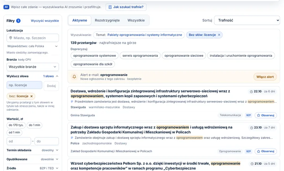Select the 'od 1 mln' value chip

coord(14,132)
